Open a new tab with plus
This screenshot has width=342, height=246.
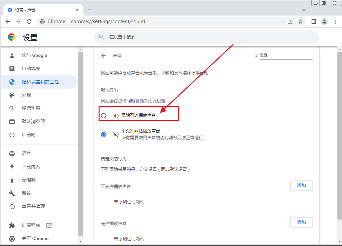(x=90, y=10)
